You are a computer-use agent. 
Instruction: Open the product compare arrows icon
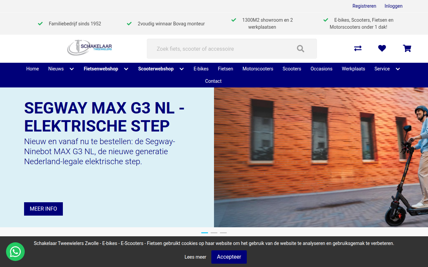[358, 48]
